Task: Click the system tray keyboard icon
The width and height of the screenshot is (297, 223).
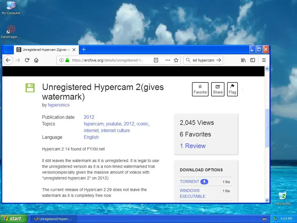Action: [x=265, y=219]
